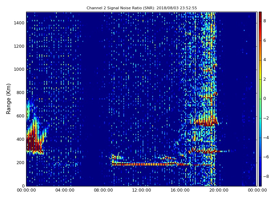This screenshot has width=275, height=206.
Task: Click the colorbar value 8 label
Action: pyautogui.click(x=265, y=21)
